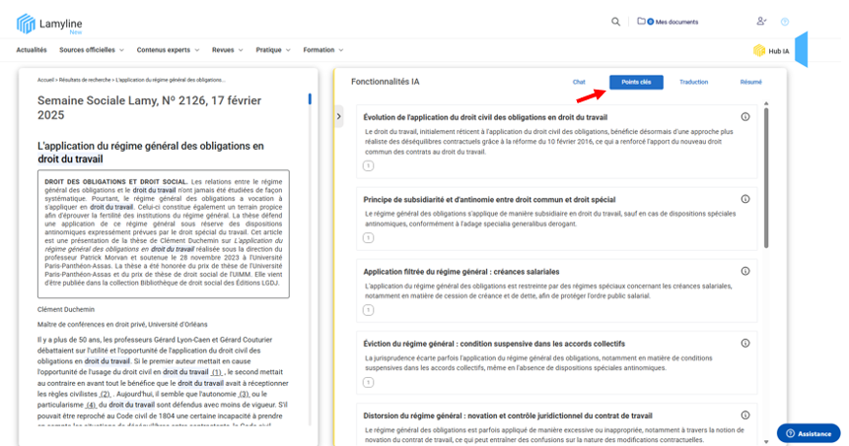
Task: Click the search magnifier icon
Action: tap(616, 21)
